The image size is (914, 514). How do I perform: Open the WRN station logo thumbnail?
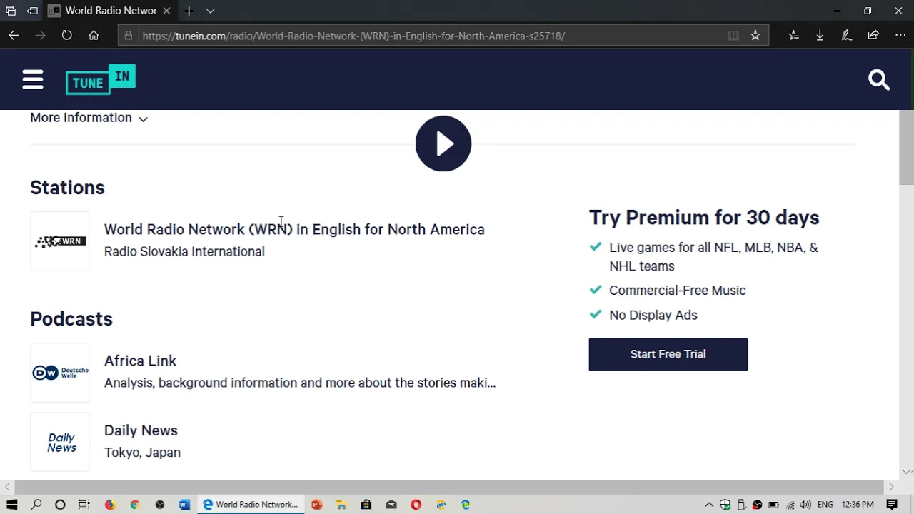coord(60,241)
